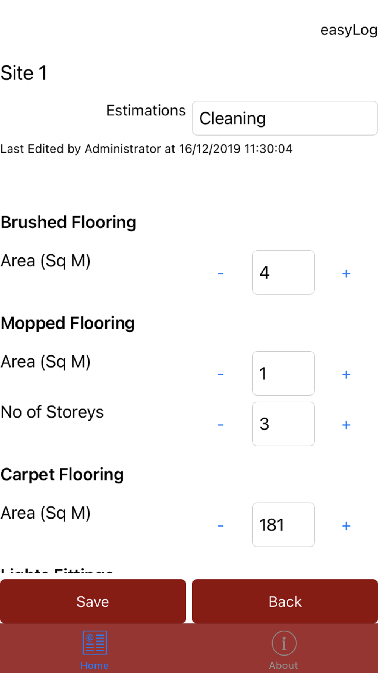Edit the Carpet Flooring area field

(x=283, y=525)
